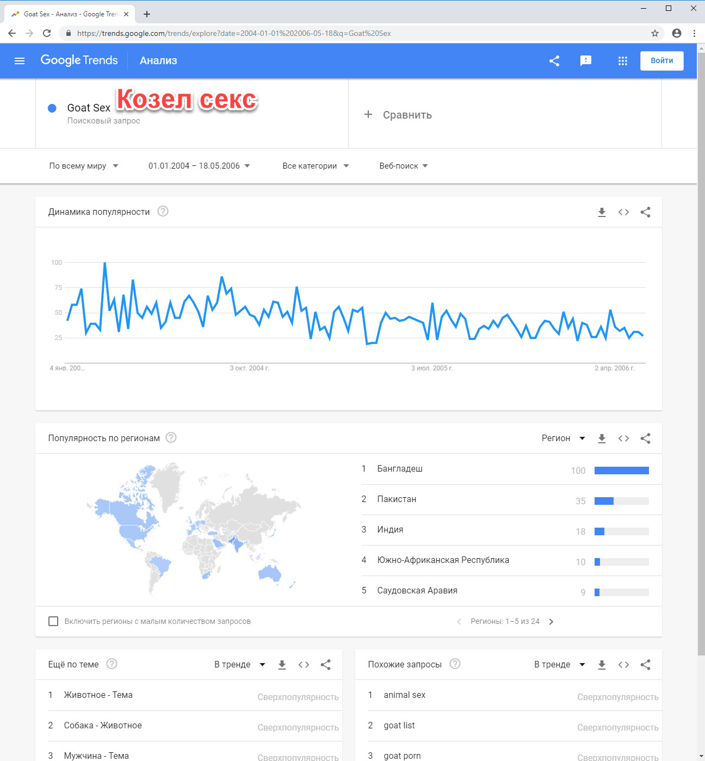Open the Собака - Животное related topic

point(103,725)
